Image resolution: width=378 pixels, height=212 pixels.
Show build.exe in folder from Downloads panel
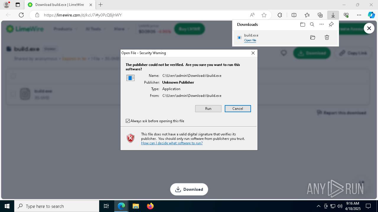pos(313,37)
